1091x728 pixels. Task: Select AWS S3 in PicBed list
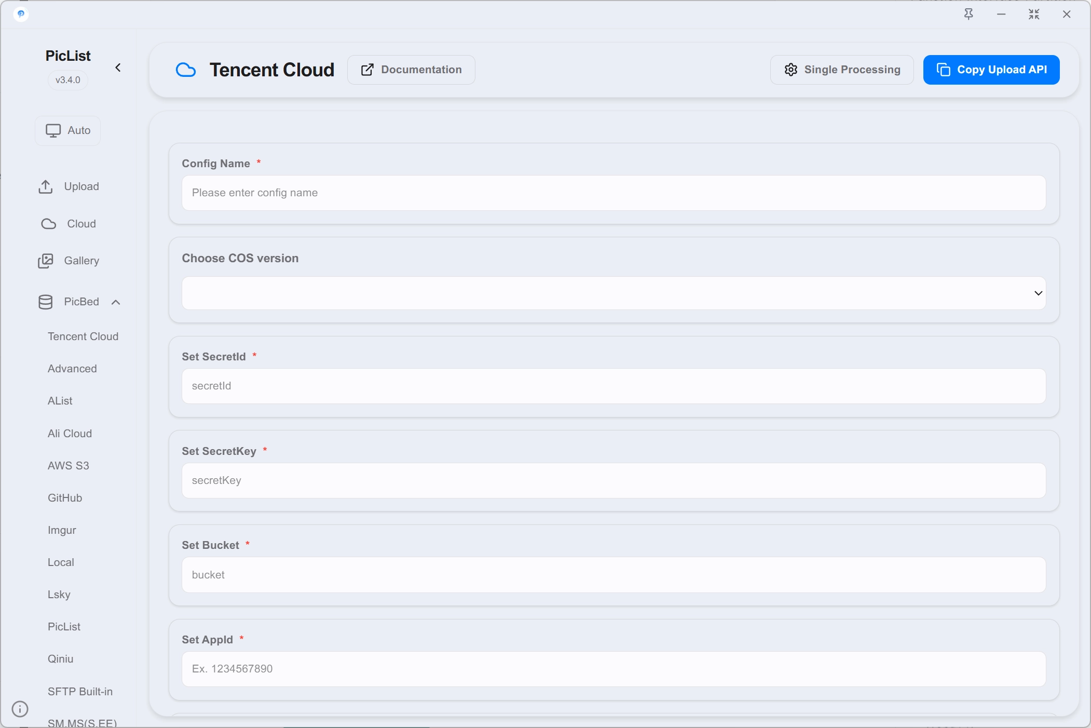click(69, 466)
